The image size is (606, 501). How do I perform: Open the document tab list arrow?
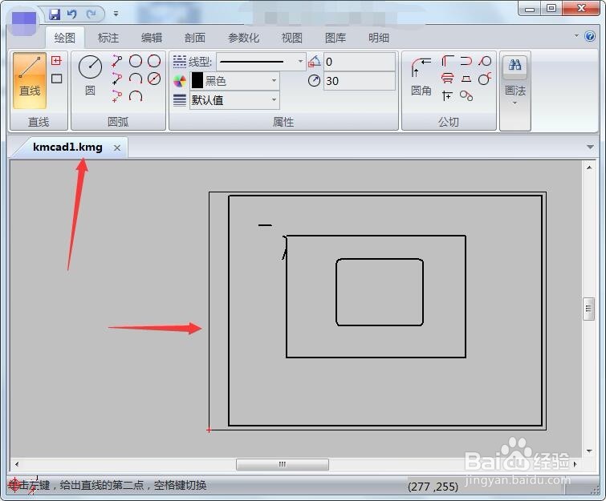(x=590, y=147)
